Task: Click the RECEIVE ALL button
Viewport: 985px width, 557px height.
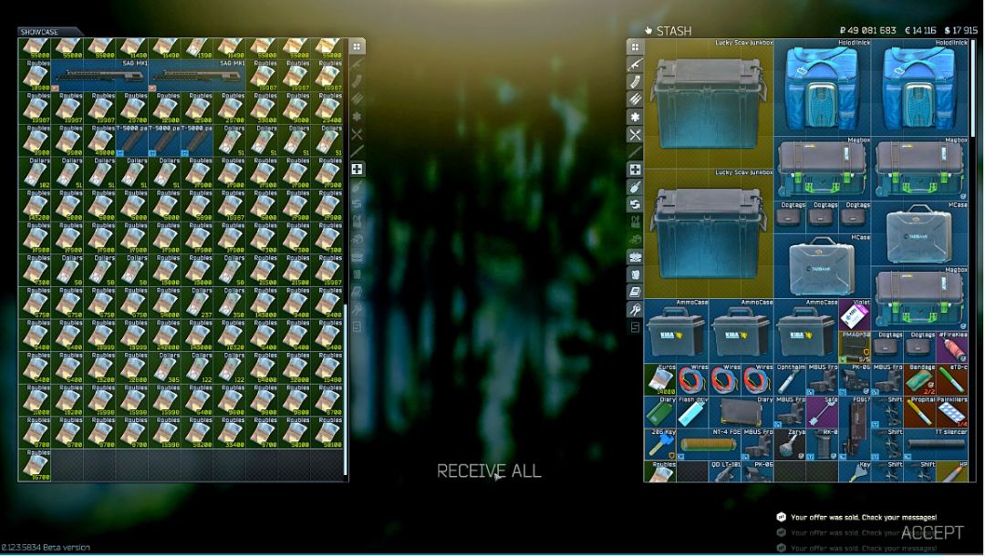Action: point(489,471)
